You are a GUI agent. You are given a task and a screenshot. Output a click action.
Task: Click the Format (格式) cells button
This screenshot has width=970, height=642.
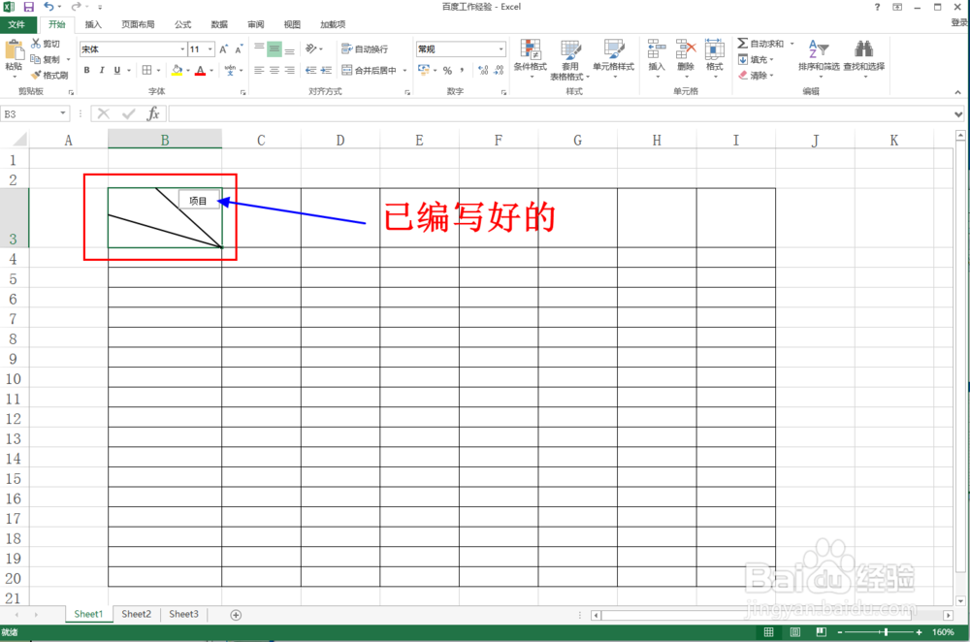[x=715, y=57]
